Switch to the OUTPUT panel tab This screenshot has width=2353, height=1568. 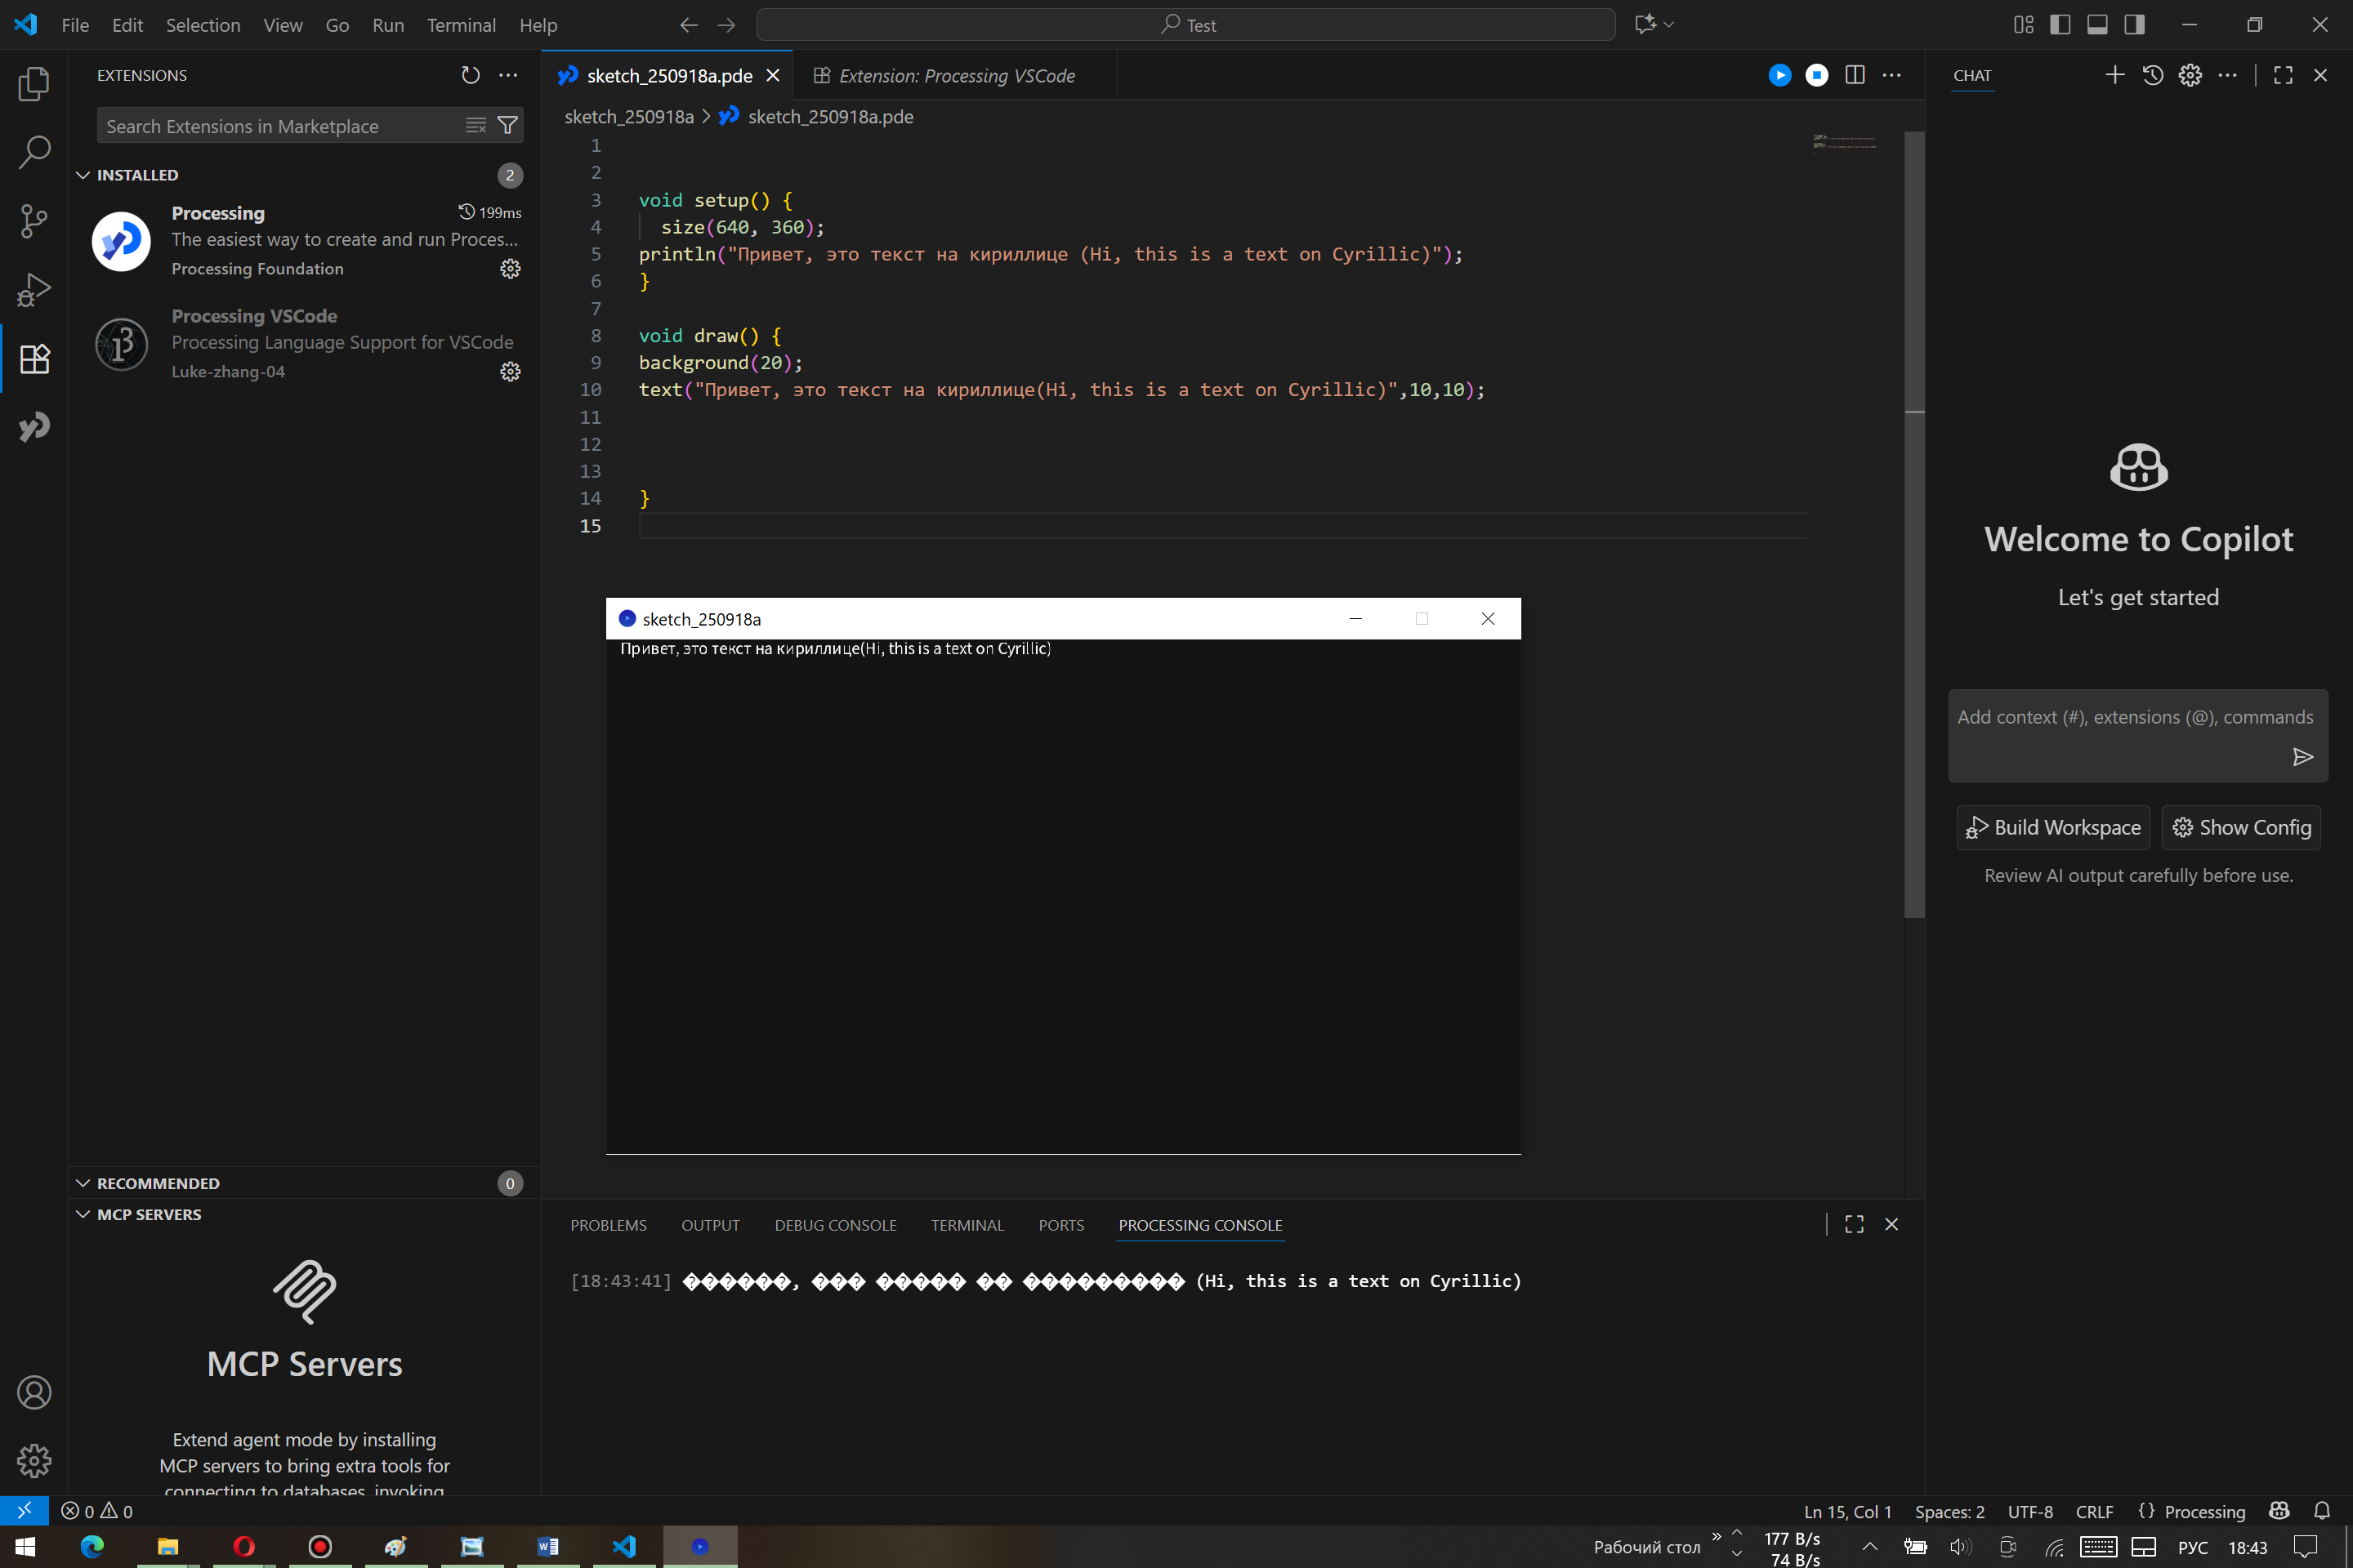(x=710, y=1225)
